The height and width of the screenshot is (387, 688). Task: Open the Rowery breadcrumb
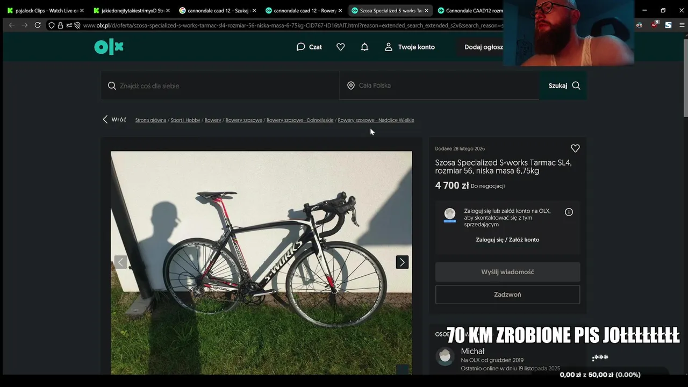coord(213,120)
